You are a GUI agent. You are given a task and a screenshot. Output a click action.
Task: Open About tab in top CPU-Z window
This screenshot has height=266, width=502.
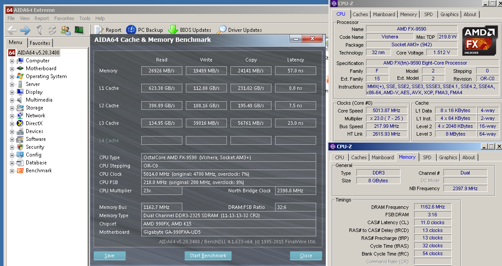pyautogui.click(x=470, y=14)
